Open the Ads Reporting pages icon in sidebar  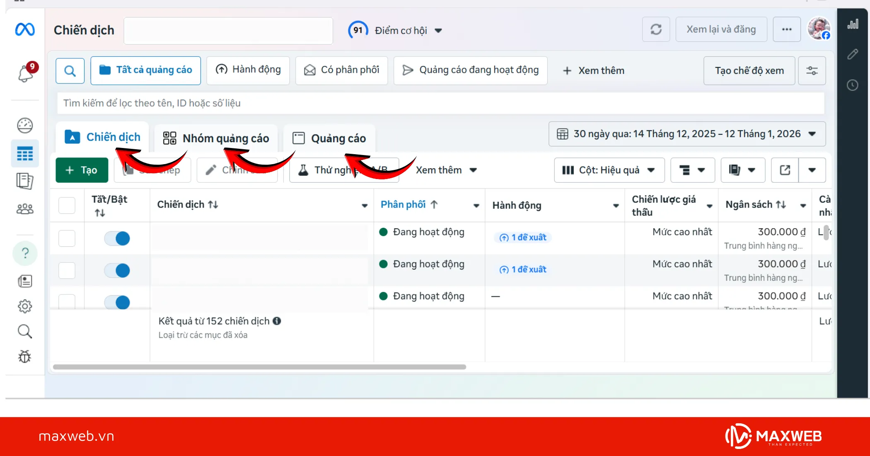(25, 181)
